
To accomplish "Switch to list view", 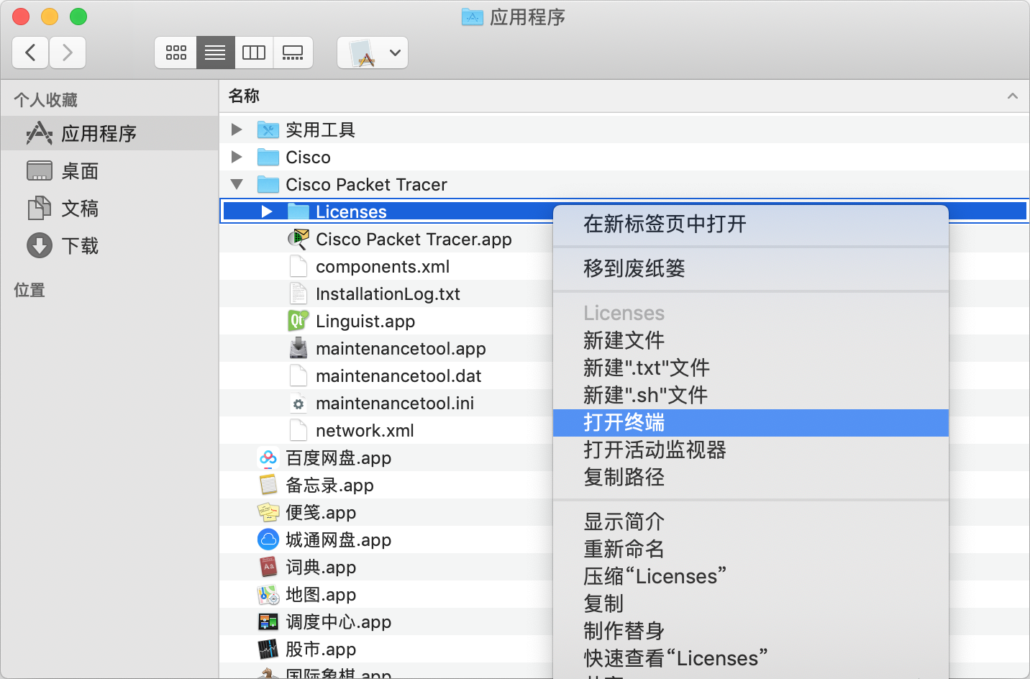I will [x=215, y=53].
